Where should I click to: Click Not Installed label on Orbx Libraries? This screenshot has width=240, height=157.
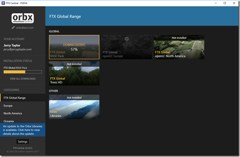click(74, 98)
